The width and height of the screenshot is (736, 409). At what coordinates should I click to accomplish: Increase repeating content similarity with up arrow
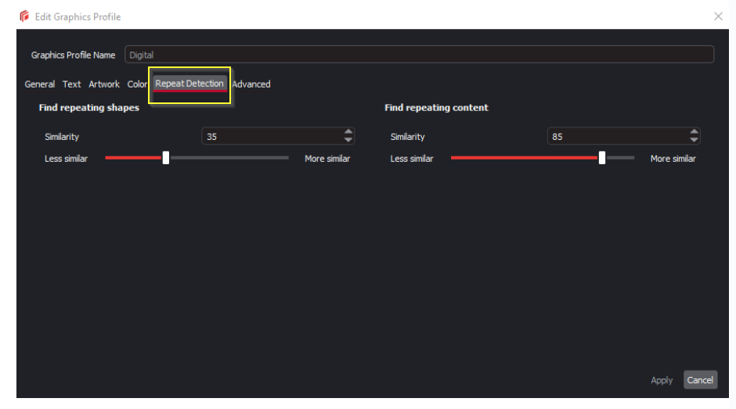[694, 132]
